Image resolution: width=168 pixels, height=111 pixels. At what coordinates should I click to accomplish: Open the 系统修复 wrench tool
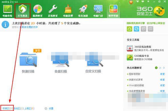[x=53, y=11]
